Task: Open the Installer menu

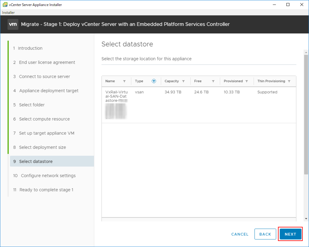Action: pos(8,13)
